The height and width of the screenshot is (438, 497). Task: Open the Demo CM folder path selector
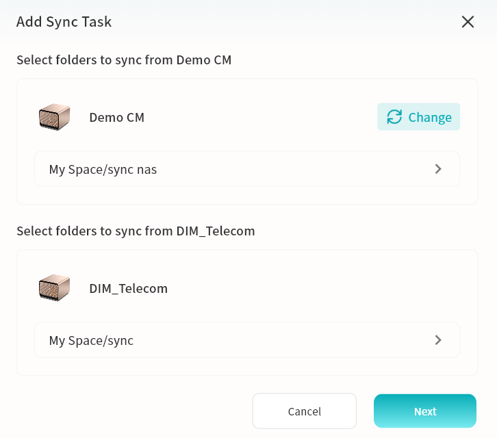coord(246,169)
